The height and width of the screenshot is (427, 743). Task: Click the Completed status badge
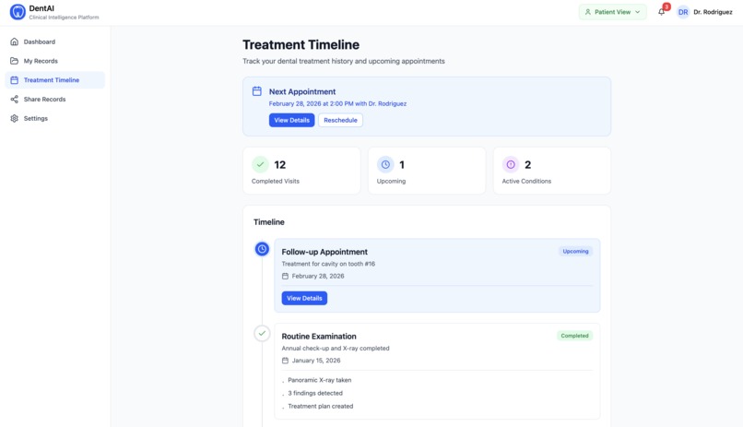pos(574,336)
